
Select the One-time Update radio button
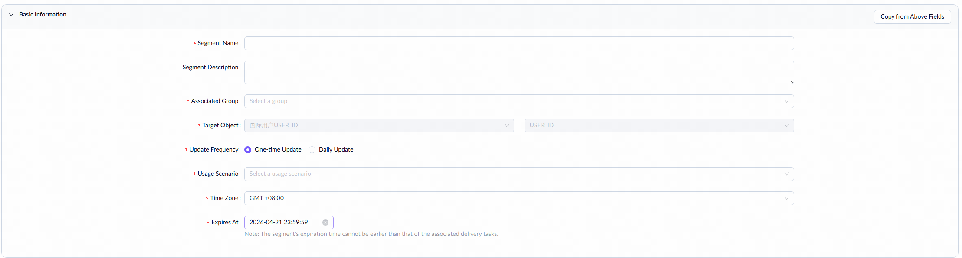248,150
